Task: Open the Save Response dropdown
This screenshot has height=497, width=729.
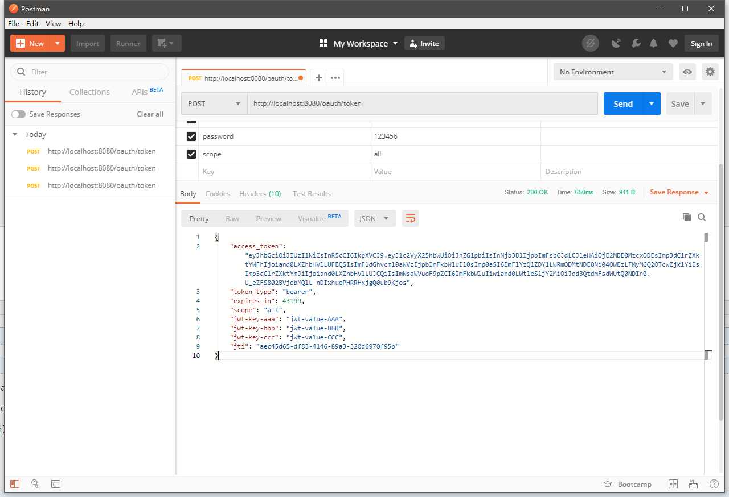Action: coord(679,192)
